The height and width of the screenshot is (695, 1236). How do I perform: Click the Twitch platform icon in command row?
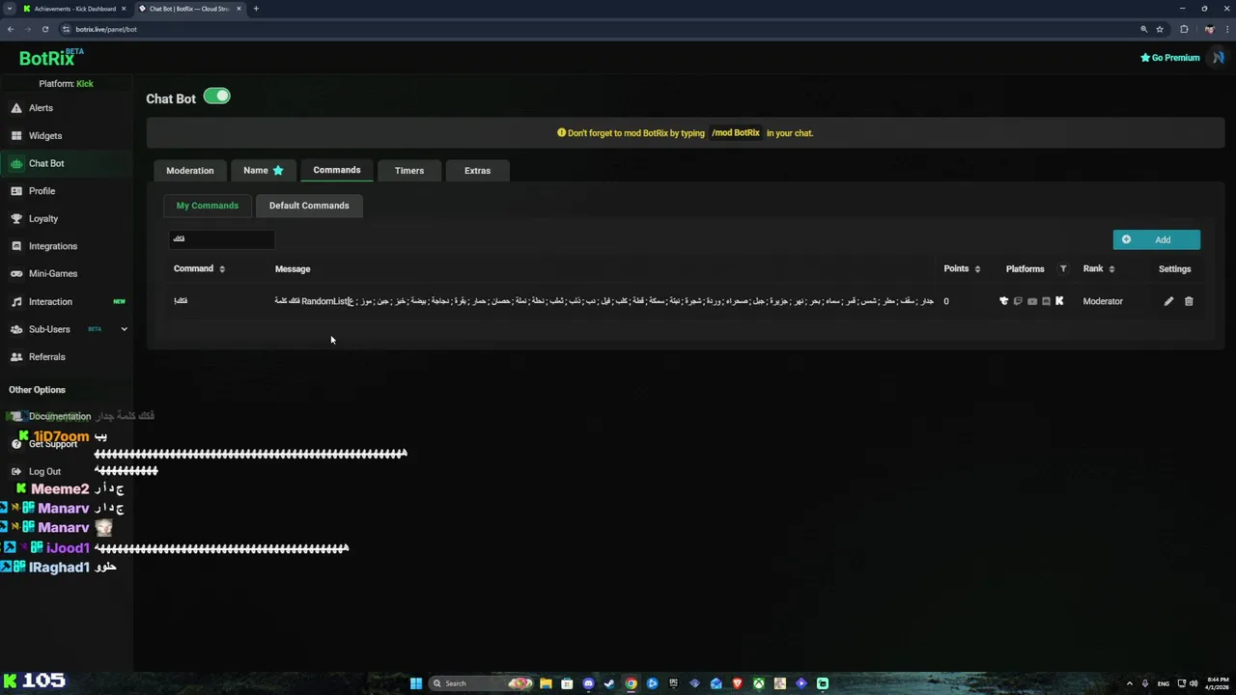pyautogui.click(x=1018, y=301)
